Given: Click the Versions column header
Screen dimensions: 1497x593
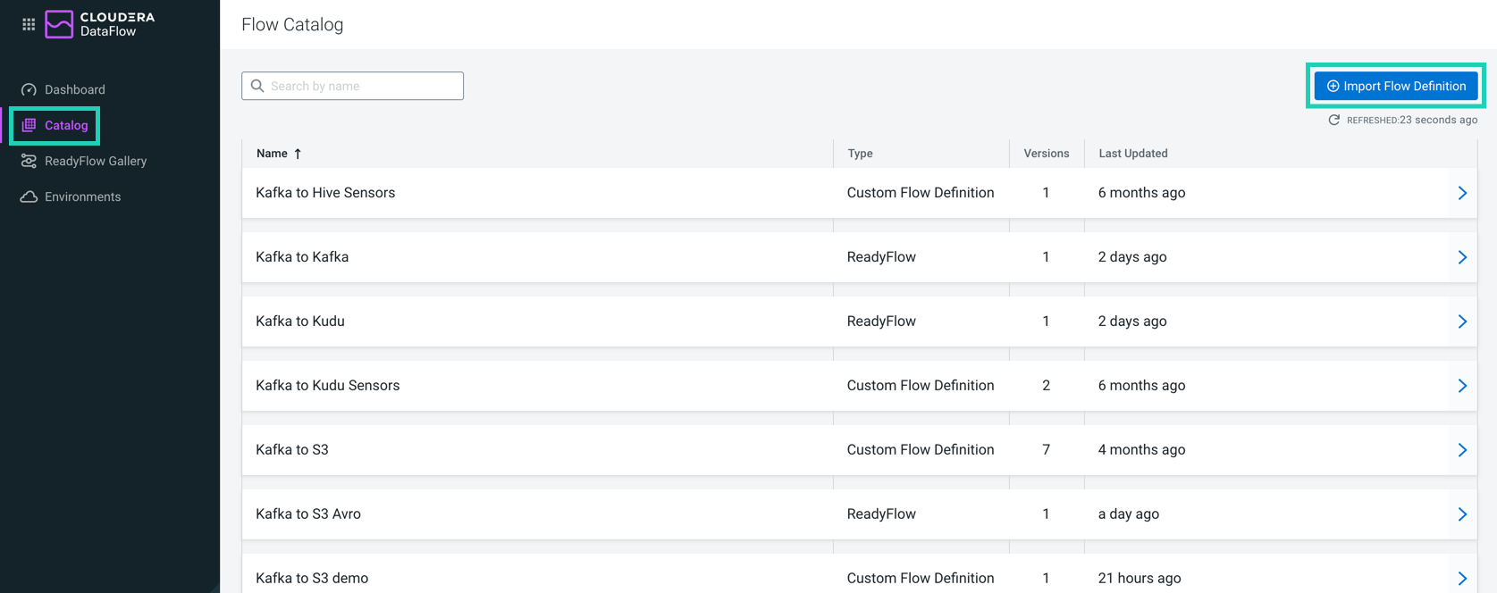Looking at the screenshot, I should click(1046, 154).
